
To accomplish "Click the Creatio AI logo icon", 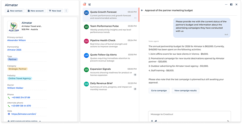I will 85,4.
